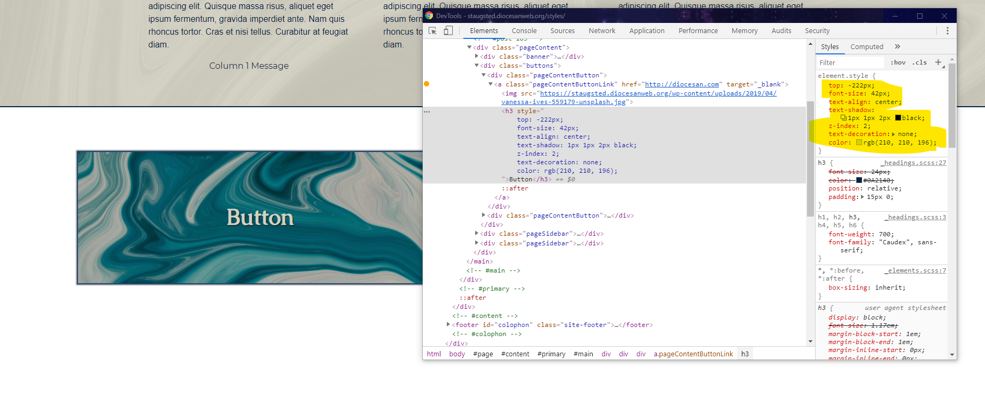Screen dimensions: 985x399
Task: Maximize the DevTools window
Action: 920,16
